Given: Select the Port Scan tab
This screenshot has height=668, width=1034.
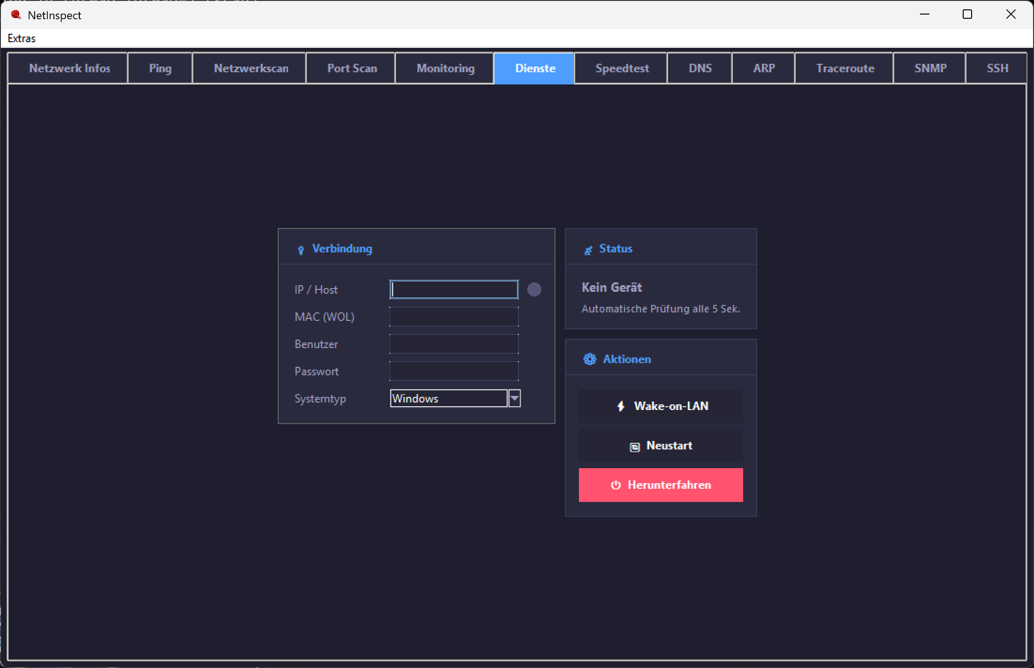Looking at the screenshot, I should (x=351, y=68).
